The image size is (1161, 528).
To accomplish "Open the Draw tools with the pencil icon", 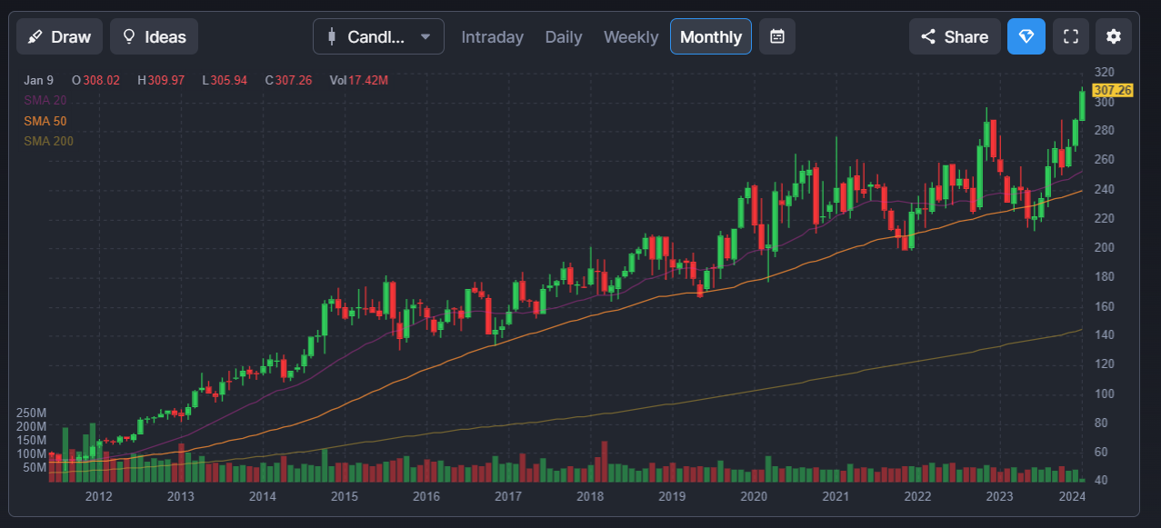I will coord(59,36).
